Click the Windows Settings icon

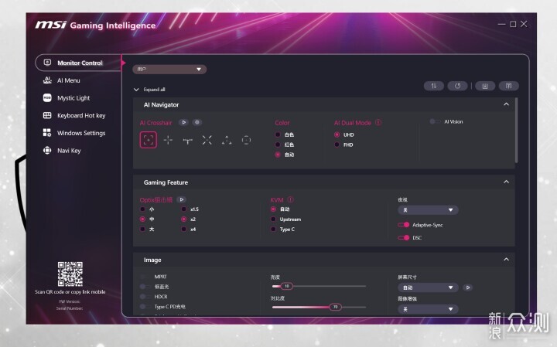[47, 133]
